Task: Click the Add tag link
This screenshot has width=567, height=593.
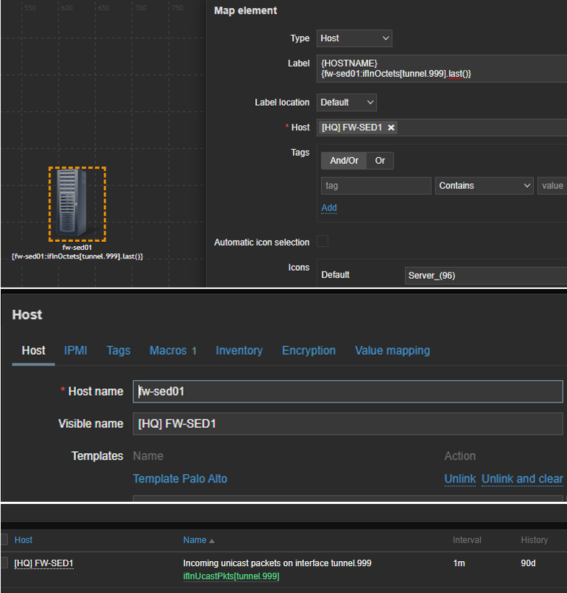Action: (329, 208)
